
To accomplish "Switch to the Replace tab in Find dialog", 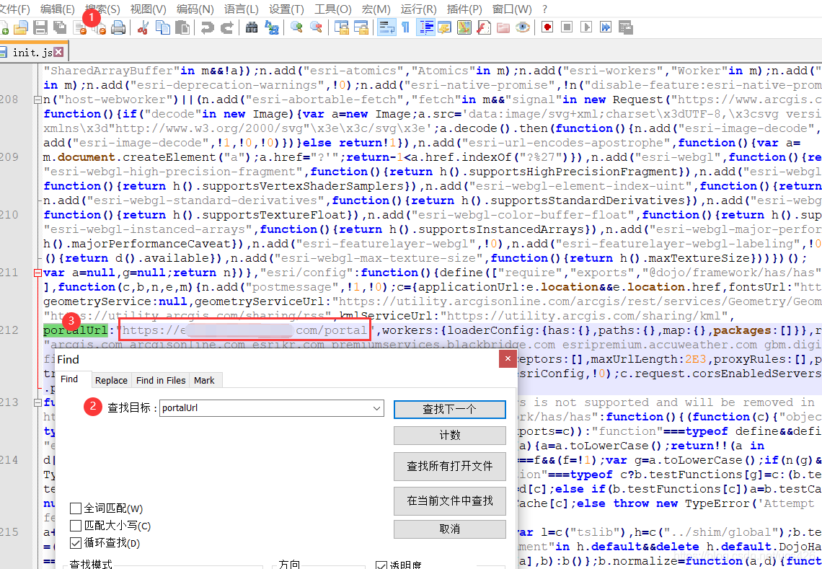I will click(x=111, y=380).
